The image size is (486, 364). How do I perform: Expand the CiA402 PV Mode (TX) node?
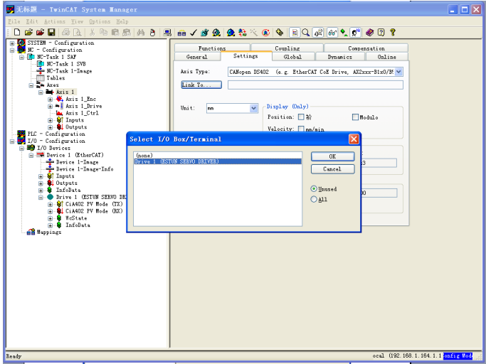click(x=50, y=205)
